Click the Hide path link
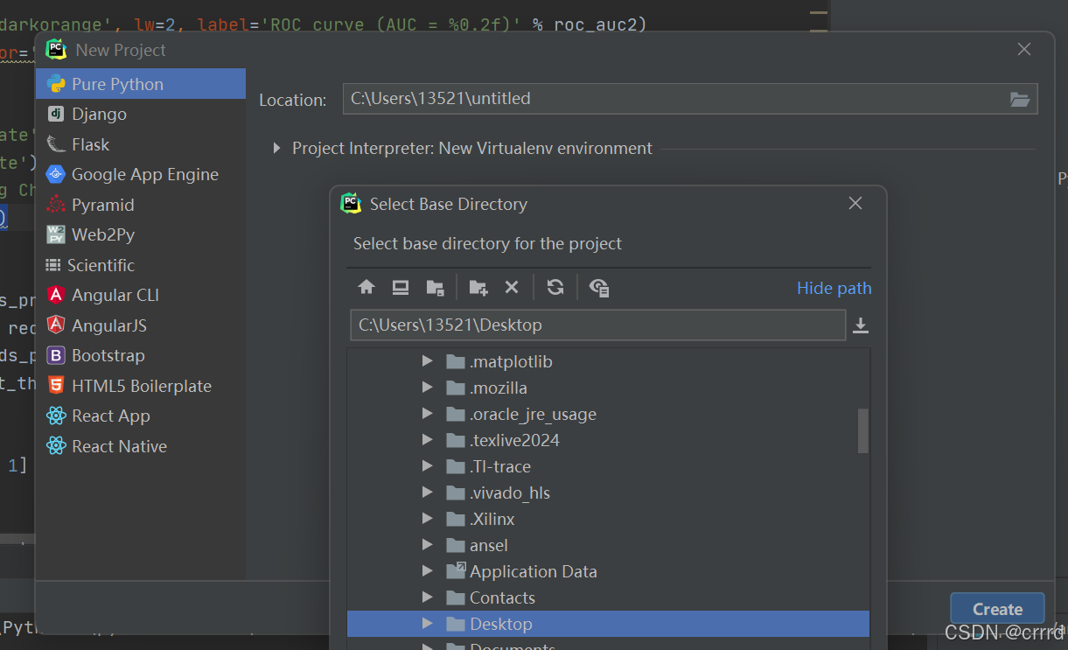 834,288
